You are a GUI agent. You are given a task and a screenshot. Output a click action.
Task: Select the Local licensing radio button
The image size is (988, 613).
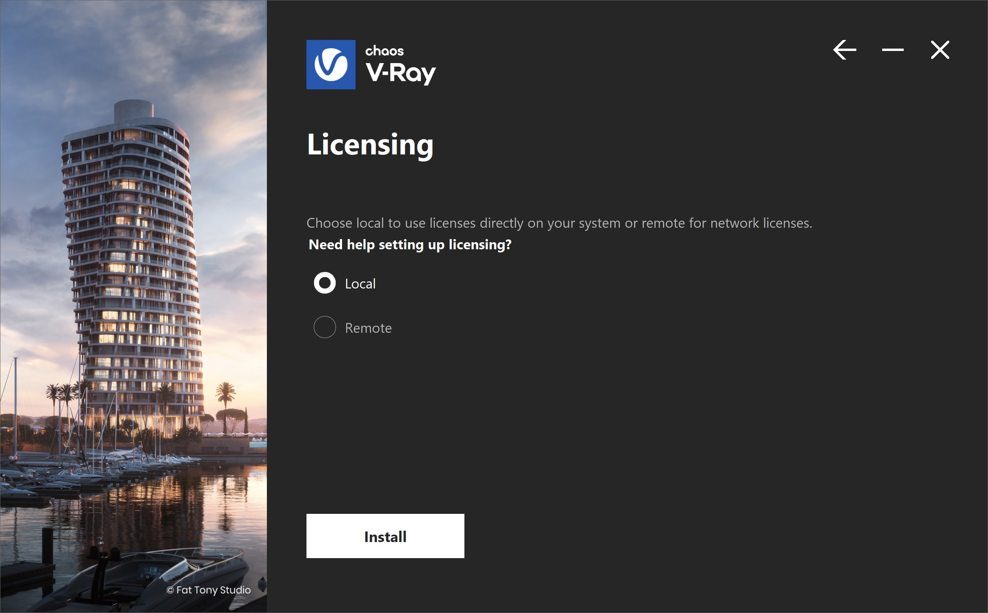coord(324,283)
